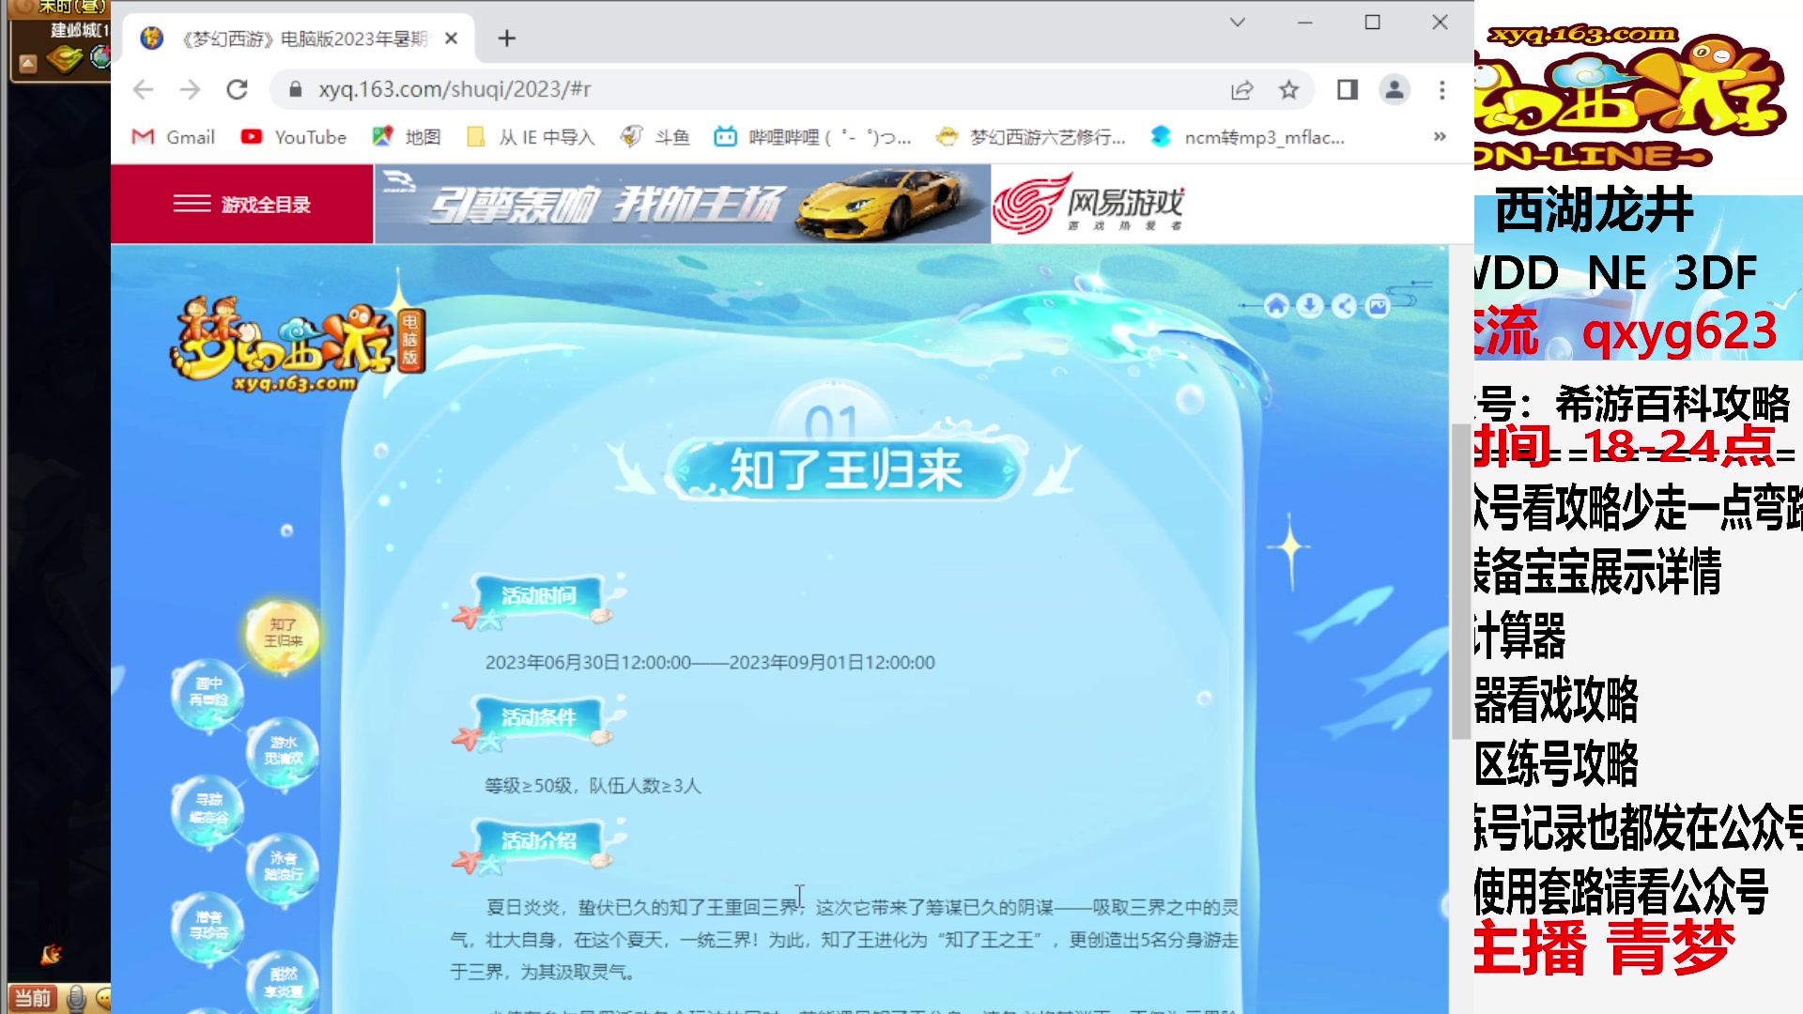1803x1014 pixels.
Task: Select the 梦幻西游 电脑版2023年暑期 tab
Action: 299,38
